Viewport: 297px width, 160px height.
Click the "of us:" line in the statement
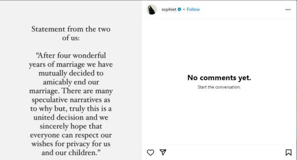(x=71, y=38)
